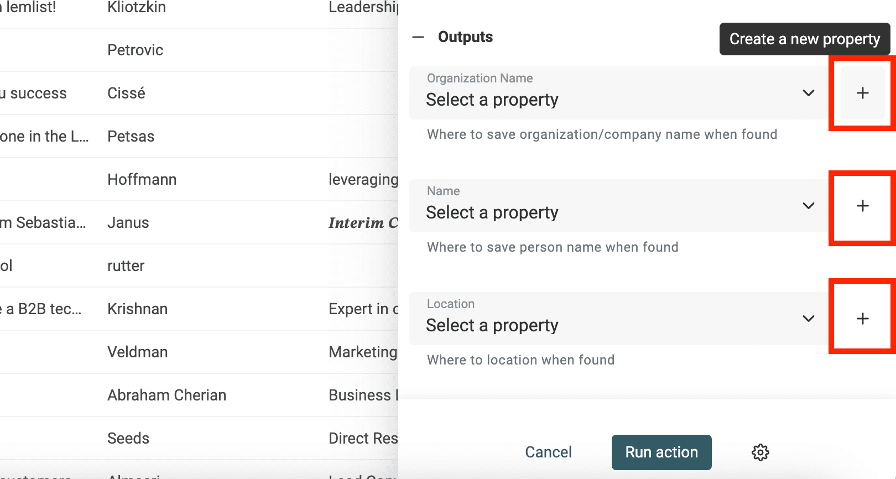This screenshot has width=896, height=479.
Task: Click plus icon beside Name field
Action: click(862, 206)
